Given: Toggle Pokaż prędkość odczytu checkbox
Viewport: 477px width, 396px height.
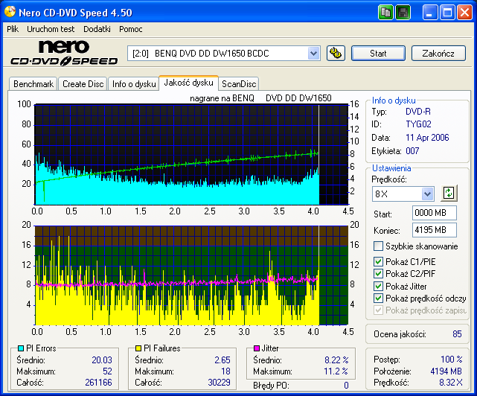Looking at the screenshot, I should (x=378, y=298).
